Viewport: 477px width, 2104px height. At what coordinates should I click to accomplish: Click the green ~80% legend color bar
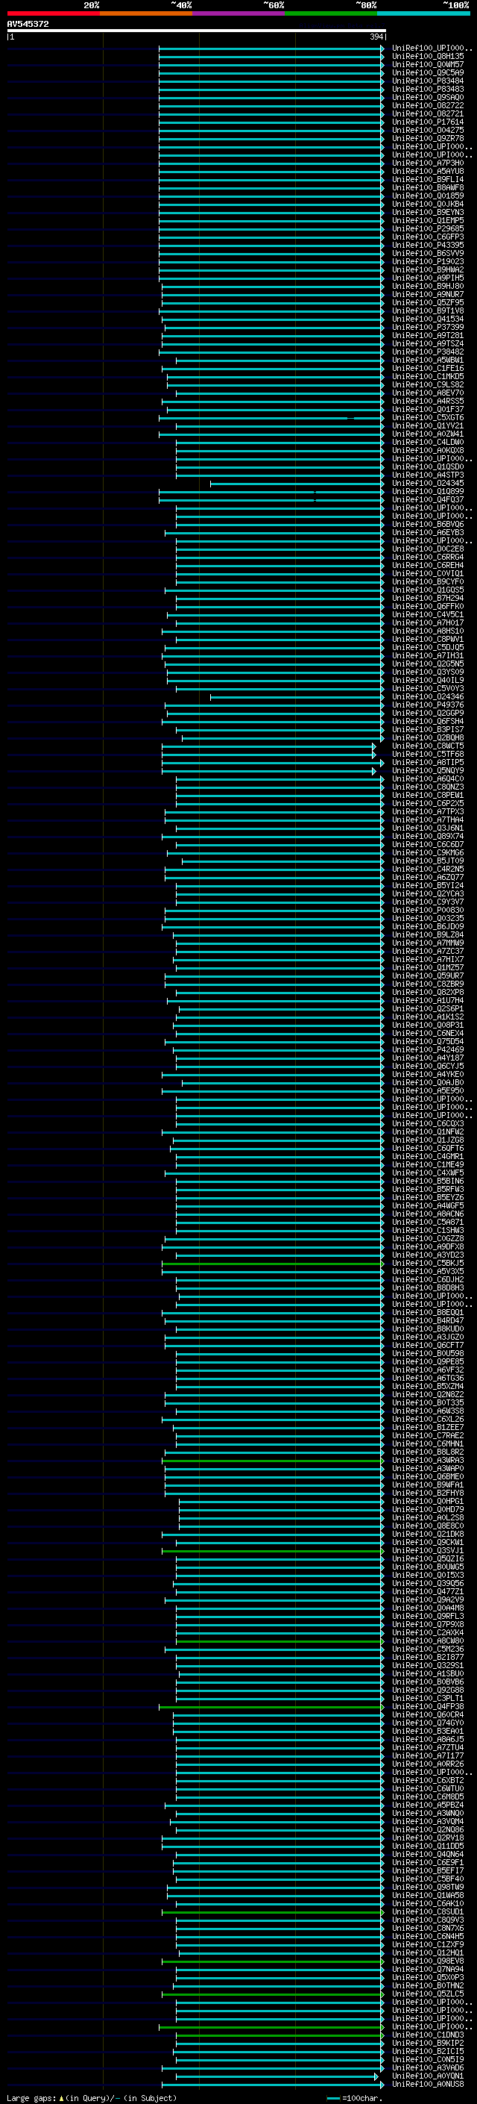tap(331, 13)
